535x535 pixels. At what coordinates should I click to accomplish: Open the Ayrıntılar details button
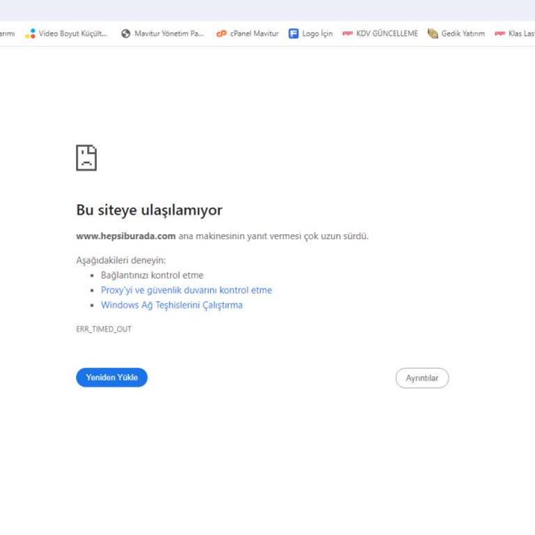click(422, 378)
